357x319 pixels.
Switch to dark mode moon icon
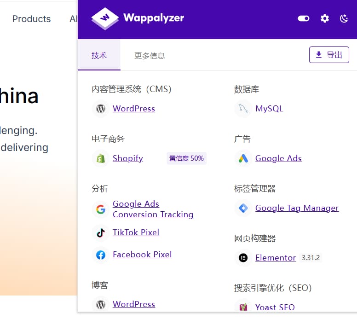coord(344,18)
